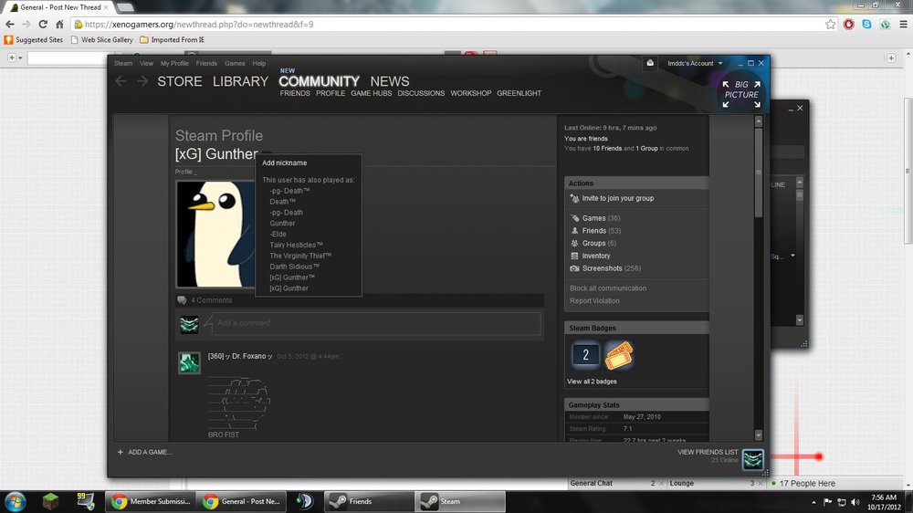Click Add a comment field
This screenshot has width=913, height=513.
[376, 323]
